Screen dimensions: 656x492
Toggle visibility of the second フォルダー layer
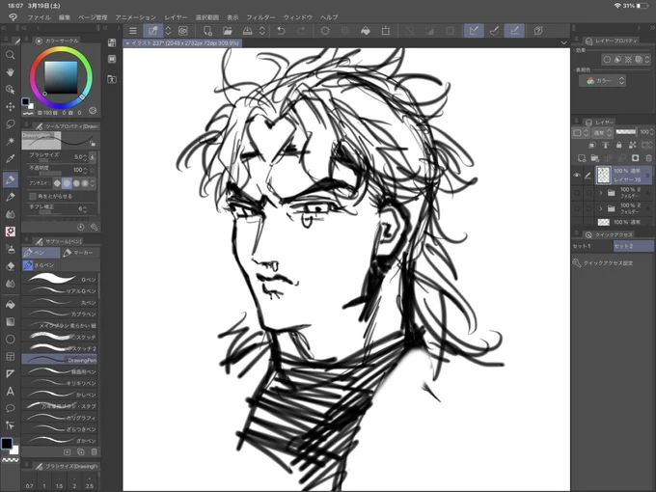[x=577, y=208]
